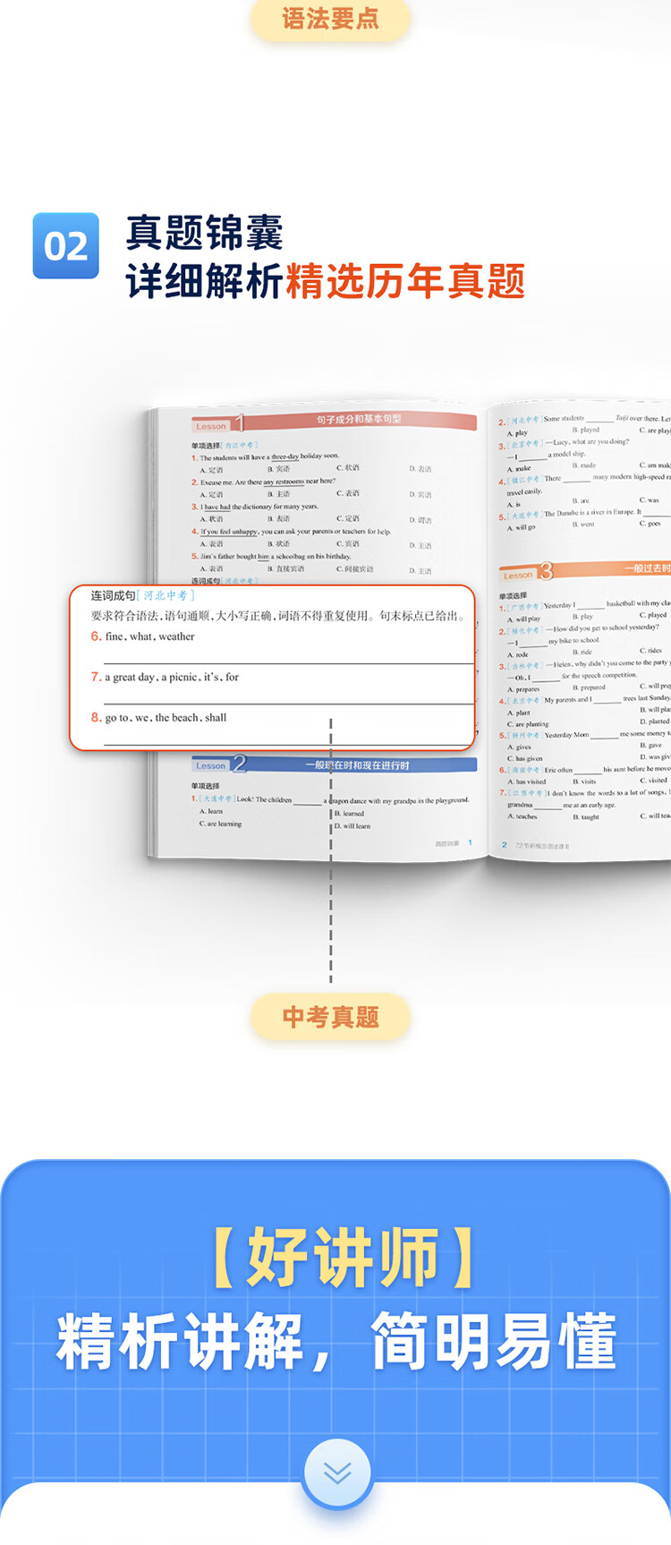This screenshot has width=671, height=1545.
Task: Click the 句子成分和基本句型 lesson title bar
Action: pyautogui.click(x=358, y=419)
